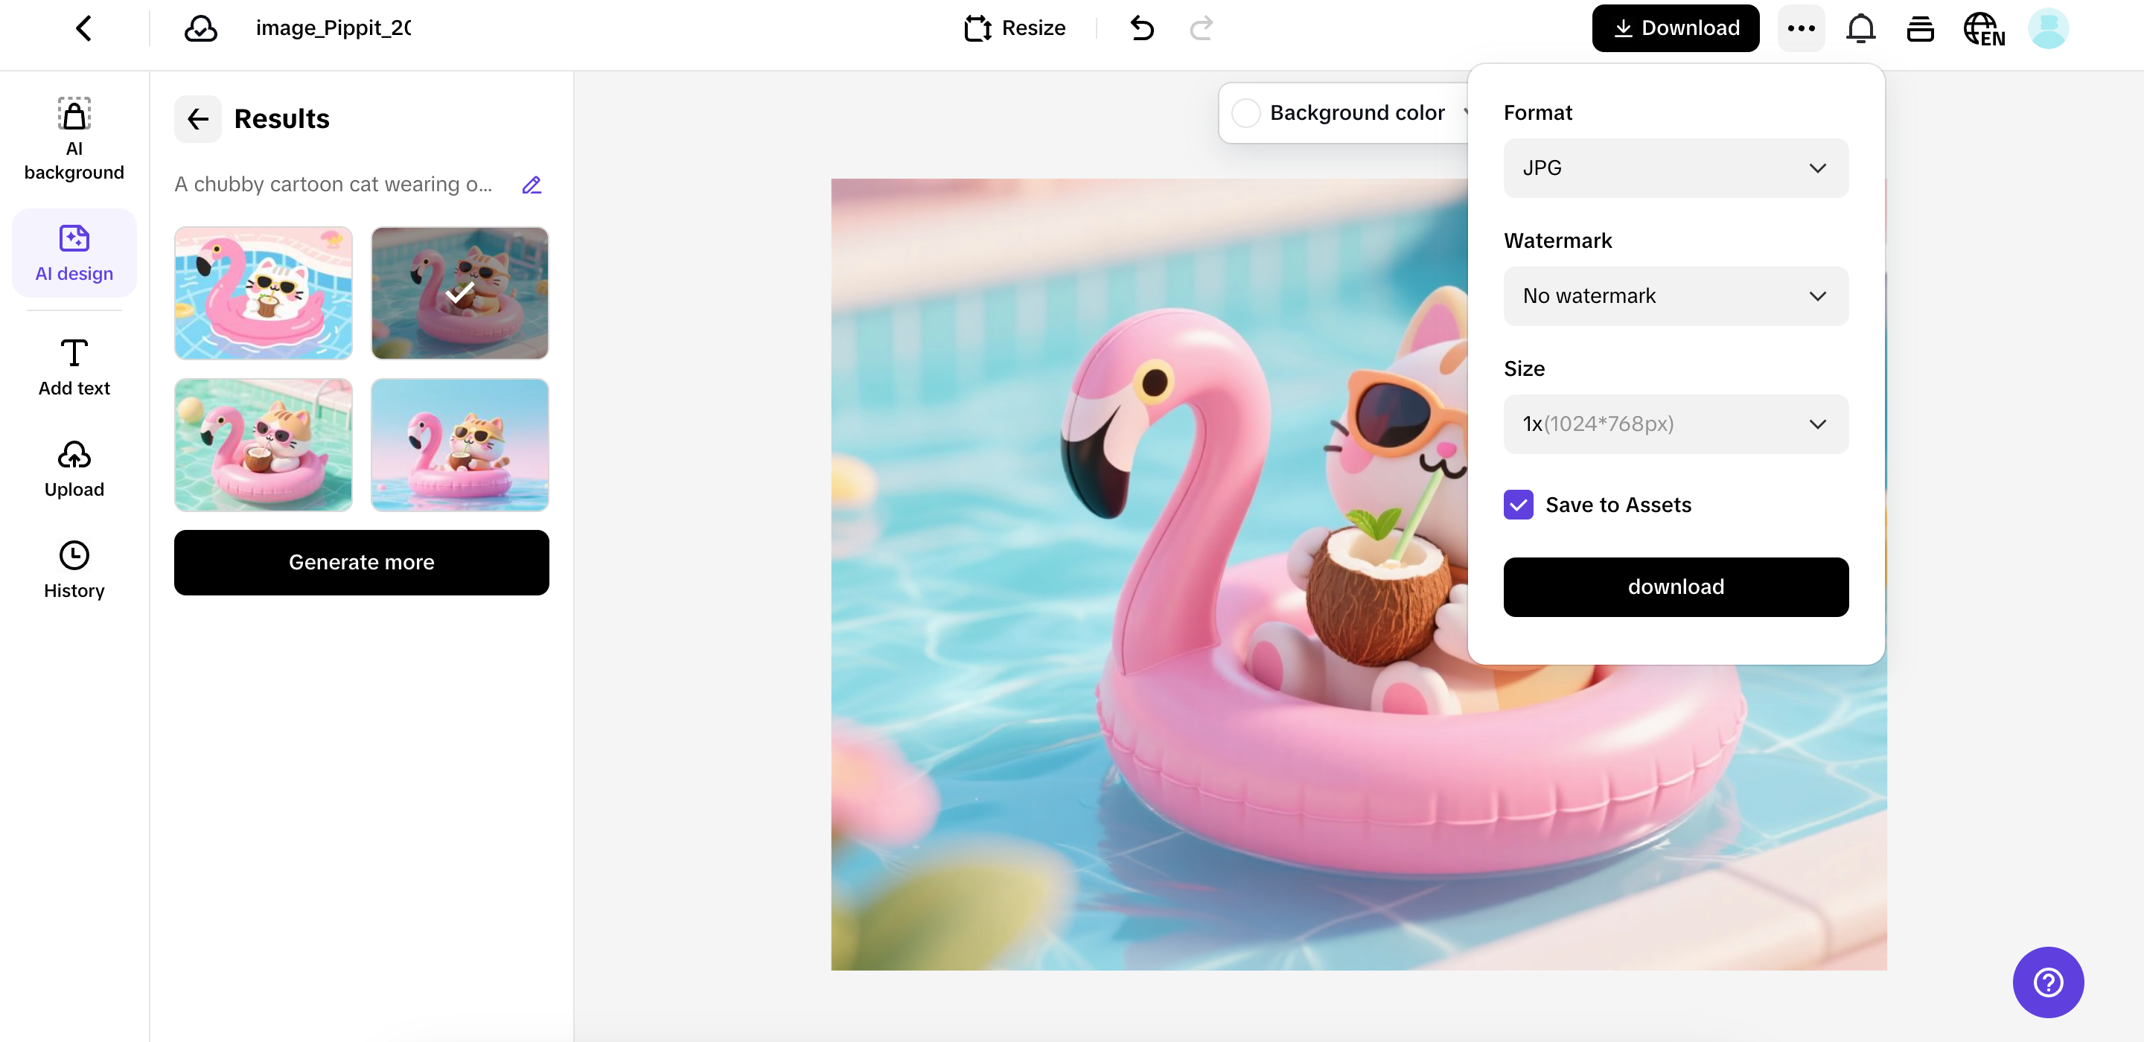The height and width of the screenshot is (1042, 2144).
Task: Expand the 1x size dropdown
Action: click(x=1676, y=424)
